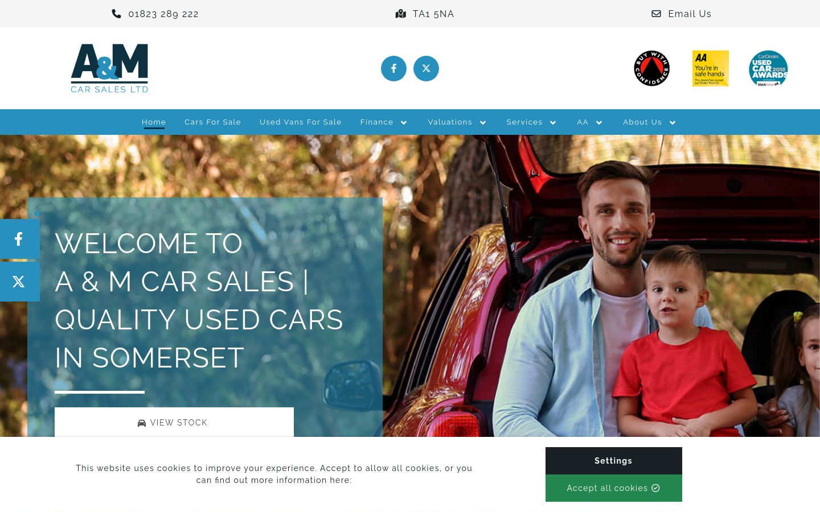Open the X side tab icon

19,282
